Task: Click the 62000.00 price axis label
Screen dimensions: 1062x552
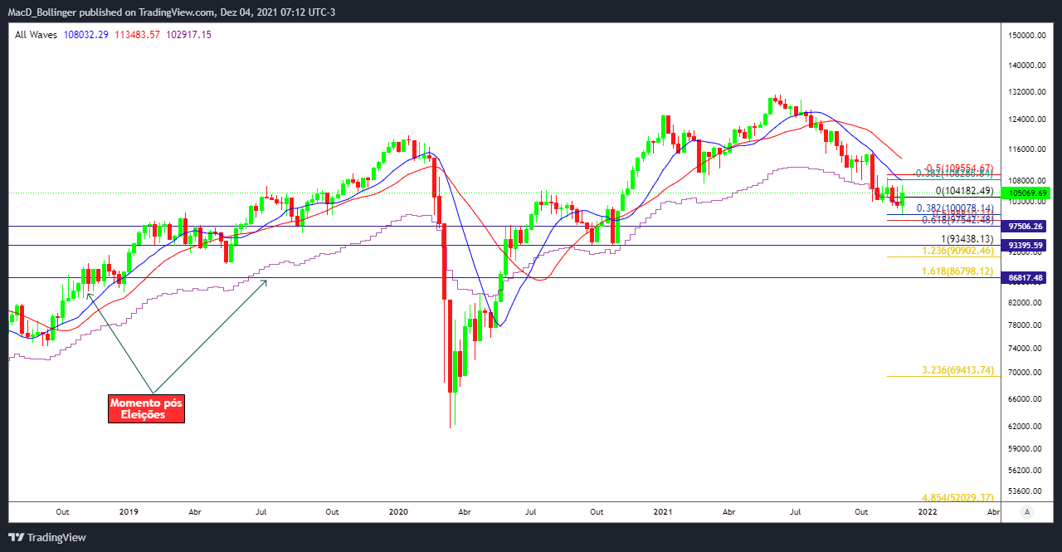Action: click(1025, 427)
